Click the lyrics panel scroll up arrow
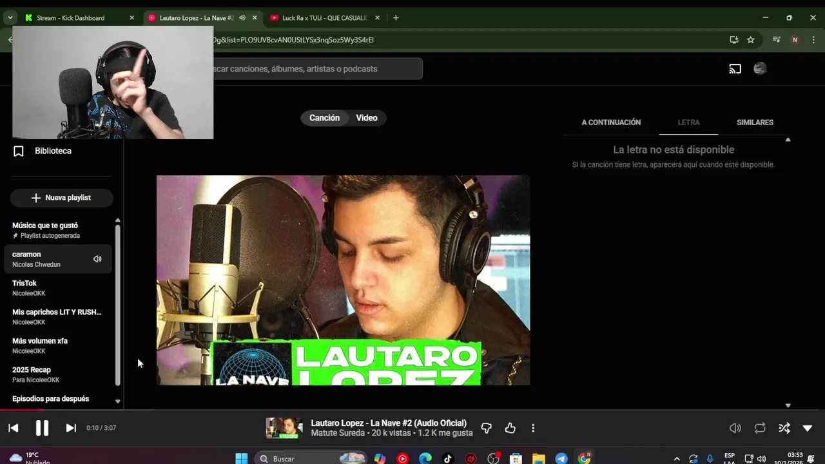Screen dimensions: 825x464 788,140
